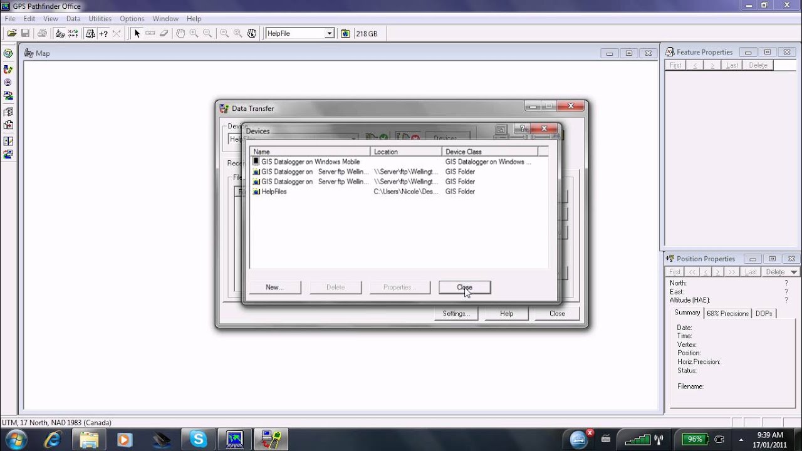Open the View menu
The height and width of the screenshot is (451, 802).
coord(51,19)
